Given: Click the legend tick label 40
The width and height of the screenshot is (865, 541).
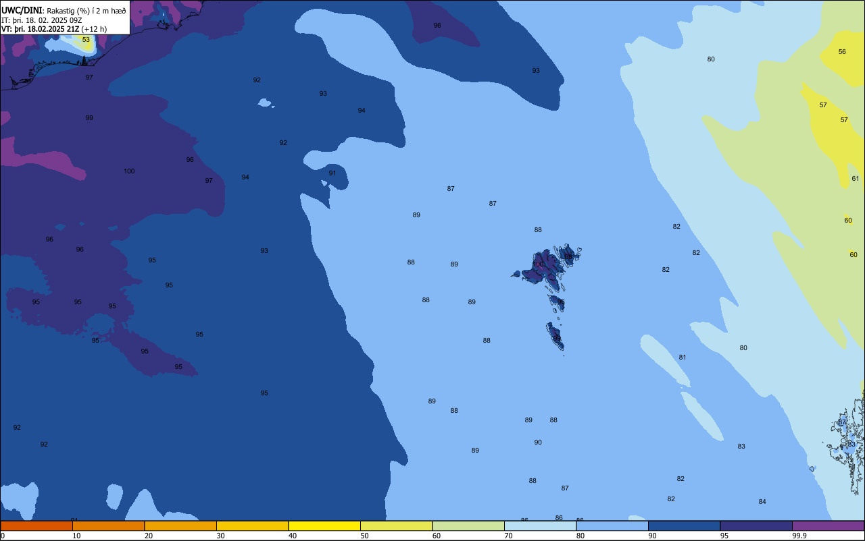Looking at the screenshot, I should [x=293, y=536].
